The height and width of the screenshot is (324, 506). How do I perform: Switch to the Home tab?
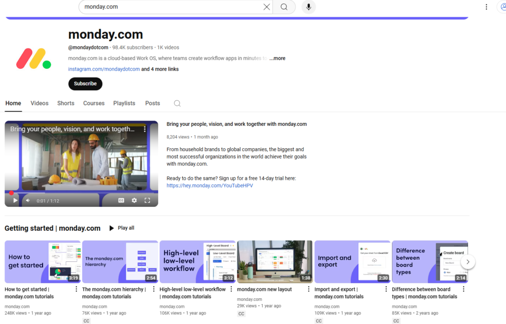pos(13,103)
